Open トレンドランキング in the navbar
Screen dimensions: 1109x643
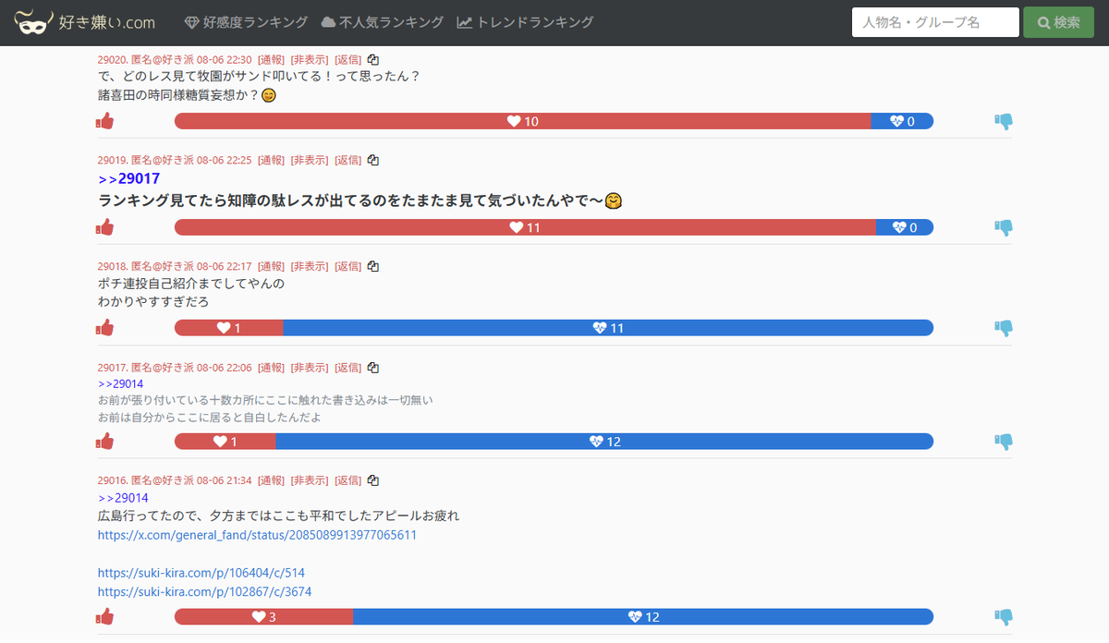point(525,22)
